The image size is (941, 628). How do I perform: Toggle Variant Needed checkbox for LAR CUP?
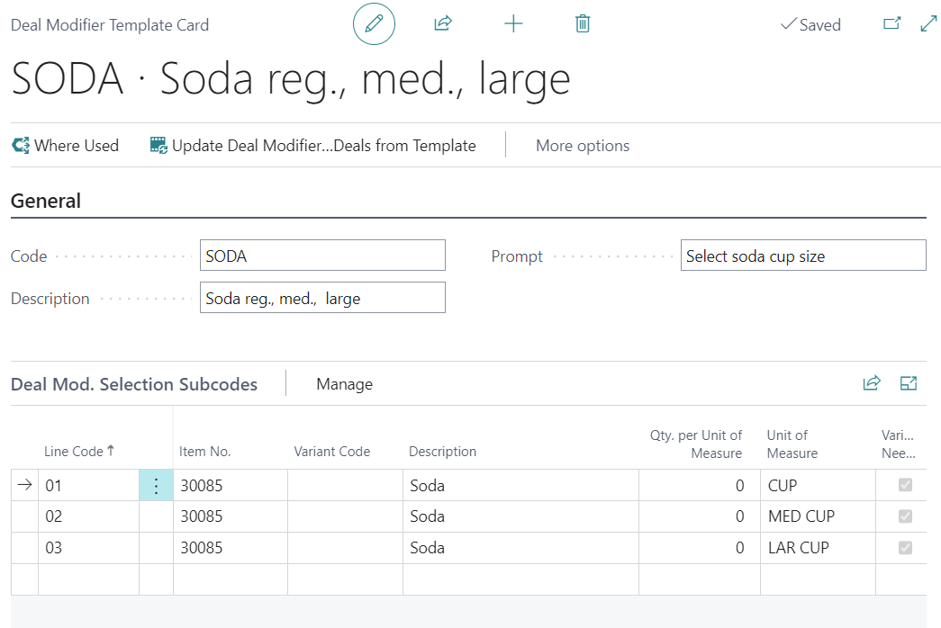(x=905, y=548)
